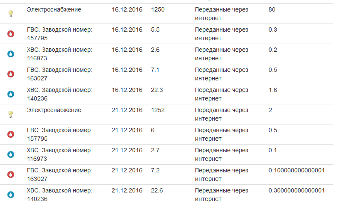349x210 pixels.
Task: Click blue drop icon for meter 140236 on 21.12.2016
Action: point(11,195)
